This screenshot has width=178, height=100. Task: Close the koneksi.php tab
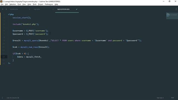click(x=29, y=9)
